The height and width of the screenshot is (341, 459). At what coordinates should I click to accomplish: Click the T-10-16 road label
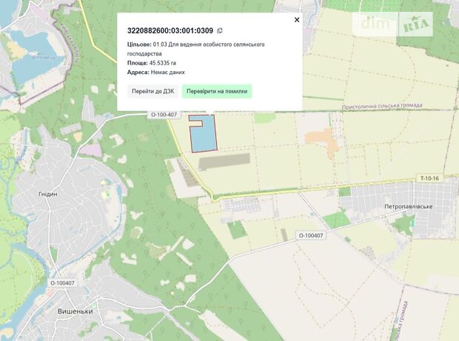429,178
